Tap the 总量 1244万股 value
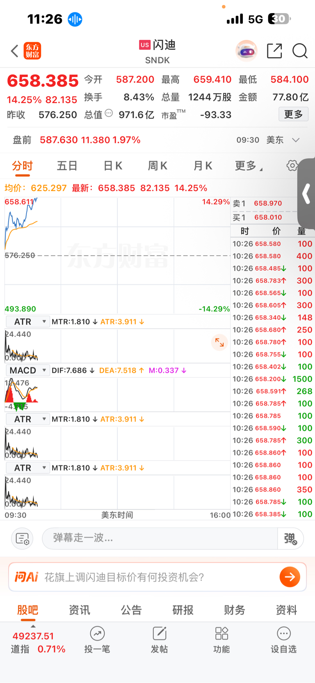This screenshot has height=683, width=315. (210, 97)
